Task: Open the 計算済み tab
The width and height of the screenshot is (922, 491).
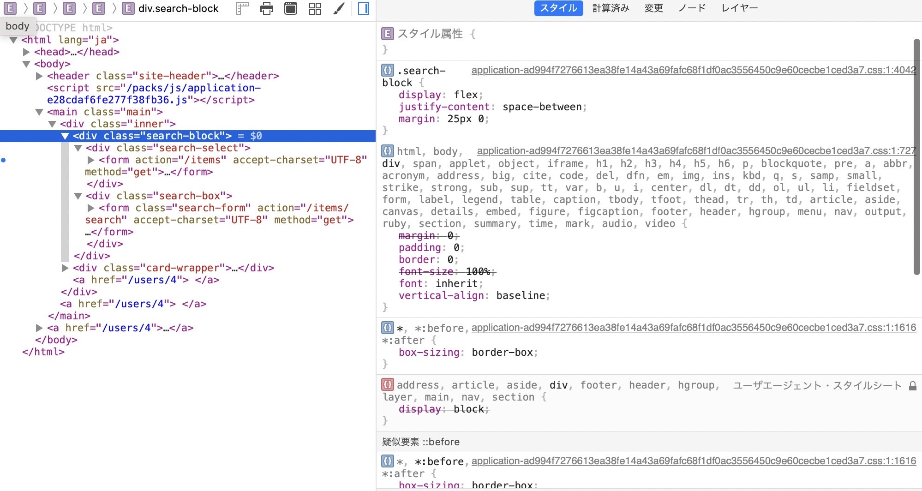Action: click(x=611, y=8)
